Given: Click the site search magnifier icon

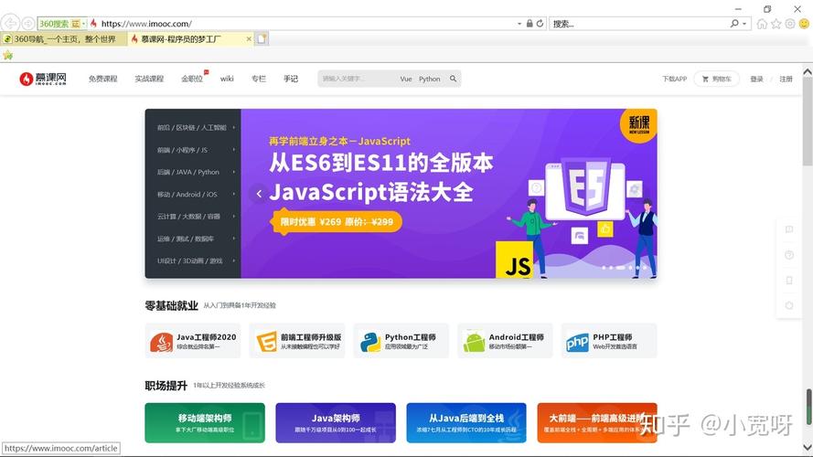Looking at the screenshot, I should pyautogui.click(x=454, y=79).
